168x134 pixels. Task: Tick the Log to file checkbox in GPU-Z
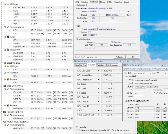(x=77, y=127)
